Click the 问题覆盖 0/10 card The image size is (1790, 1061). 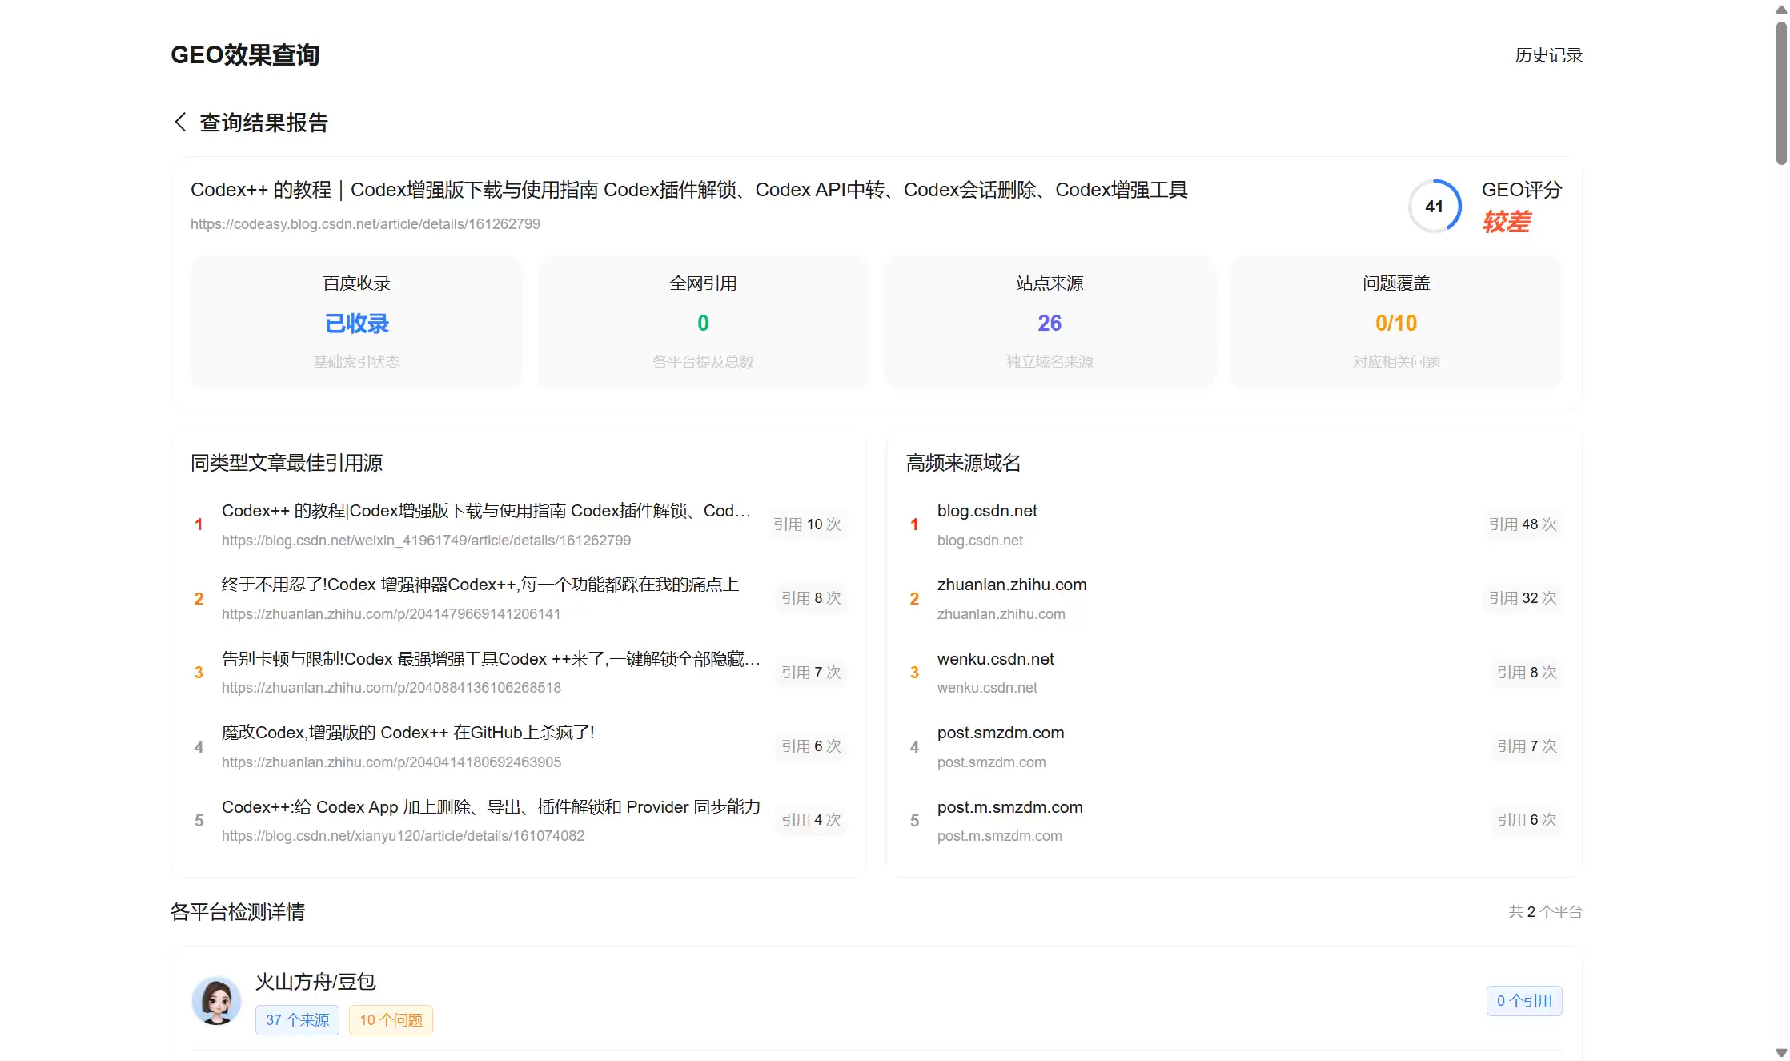tap(1396, 322)
